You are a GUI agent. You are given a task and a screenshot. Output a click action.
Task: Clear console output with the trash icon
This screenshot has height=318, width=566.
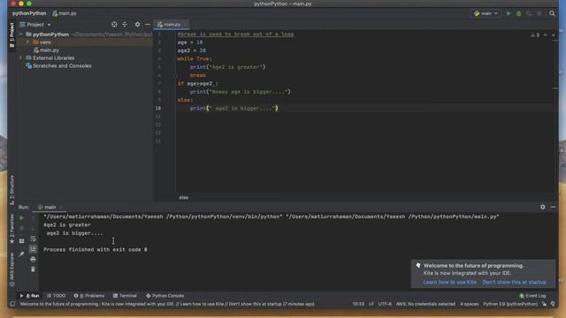[33, 269]
